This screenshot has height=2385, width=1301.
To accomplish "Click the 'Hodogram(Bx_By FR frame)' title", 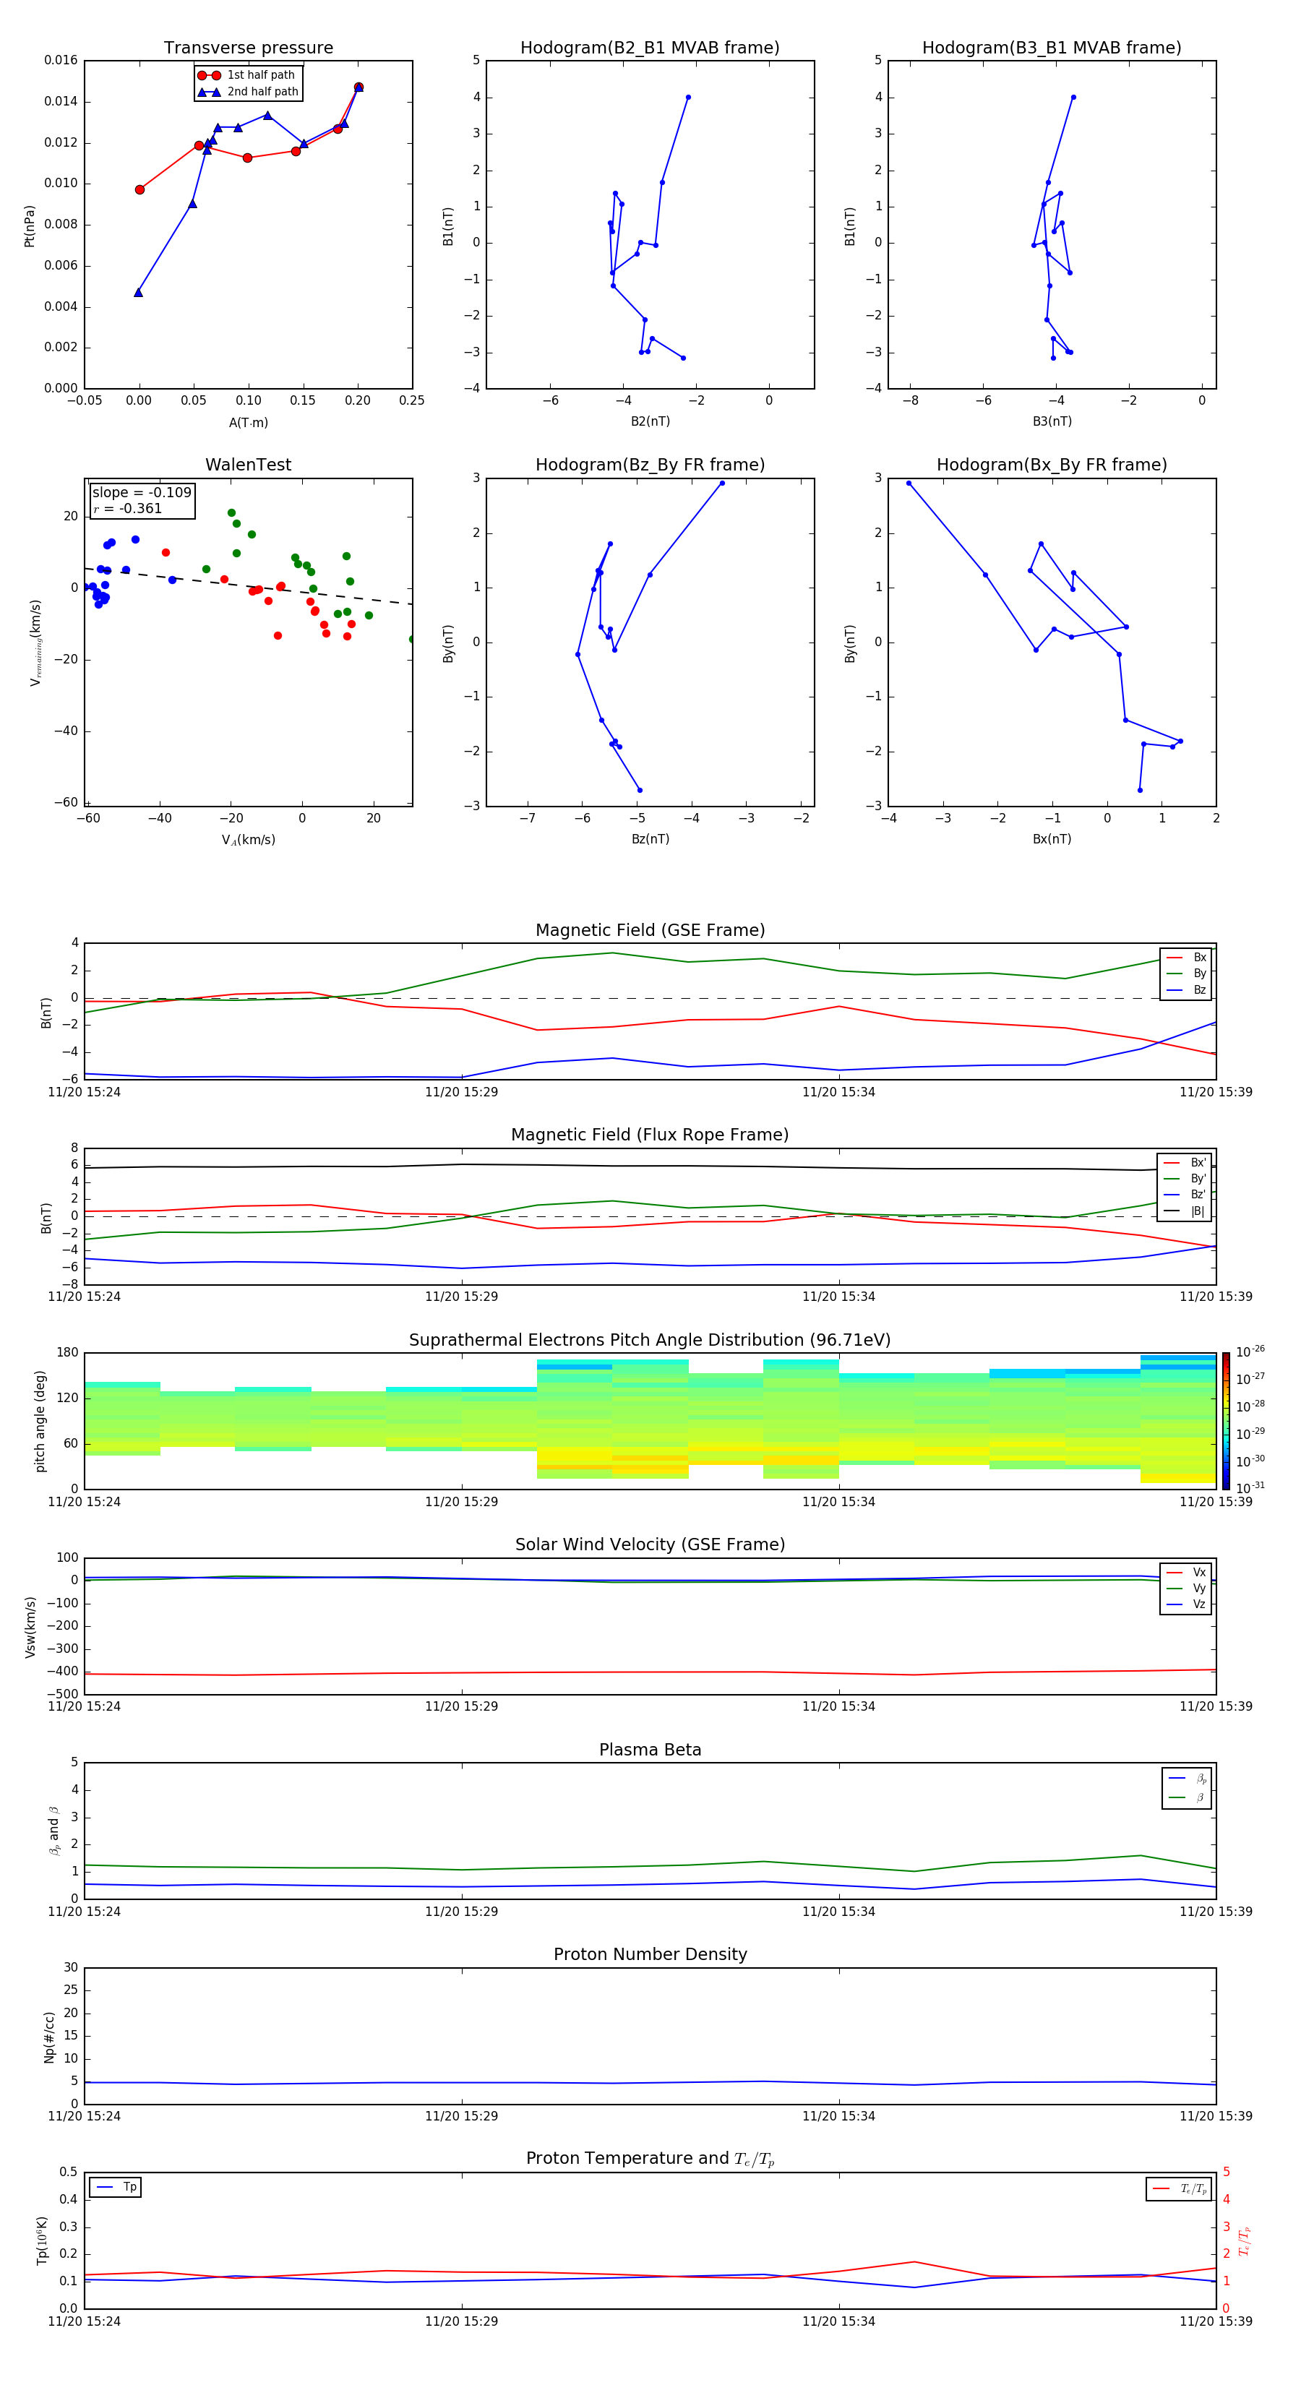I will [1052, 465].
